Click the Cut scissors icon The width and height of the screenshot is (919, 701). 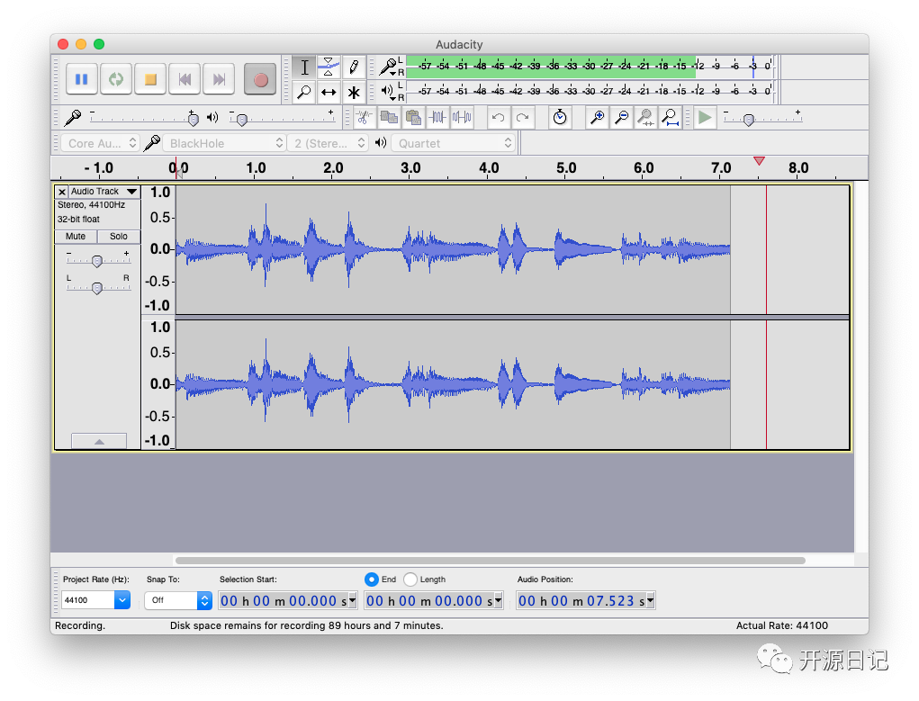tap(364, 118)
